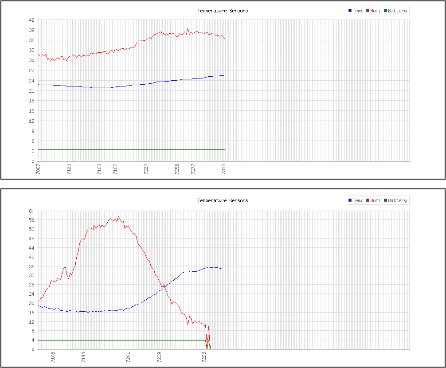Click the blue Temp swatch in top legend
Viewport: 446px width, 368px height.
click(350, 11)
